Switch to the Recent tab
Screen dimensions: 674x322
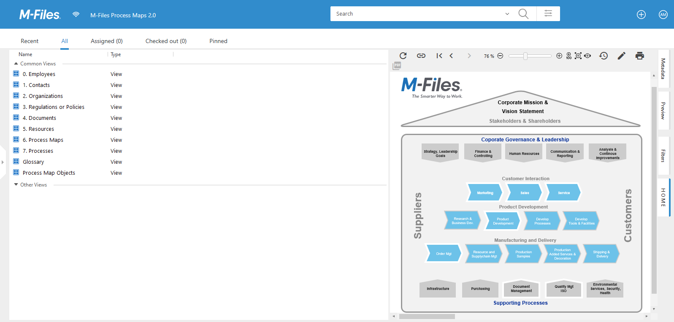point(30,41)
